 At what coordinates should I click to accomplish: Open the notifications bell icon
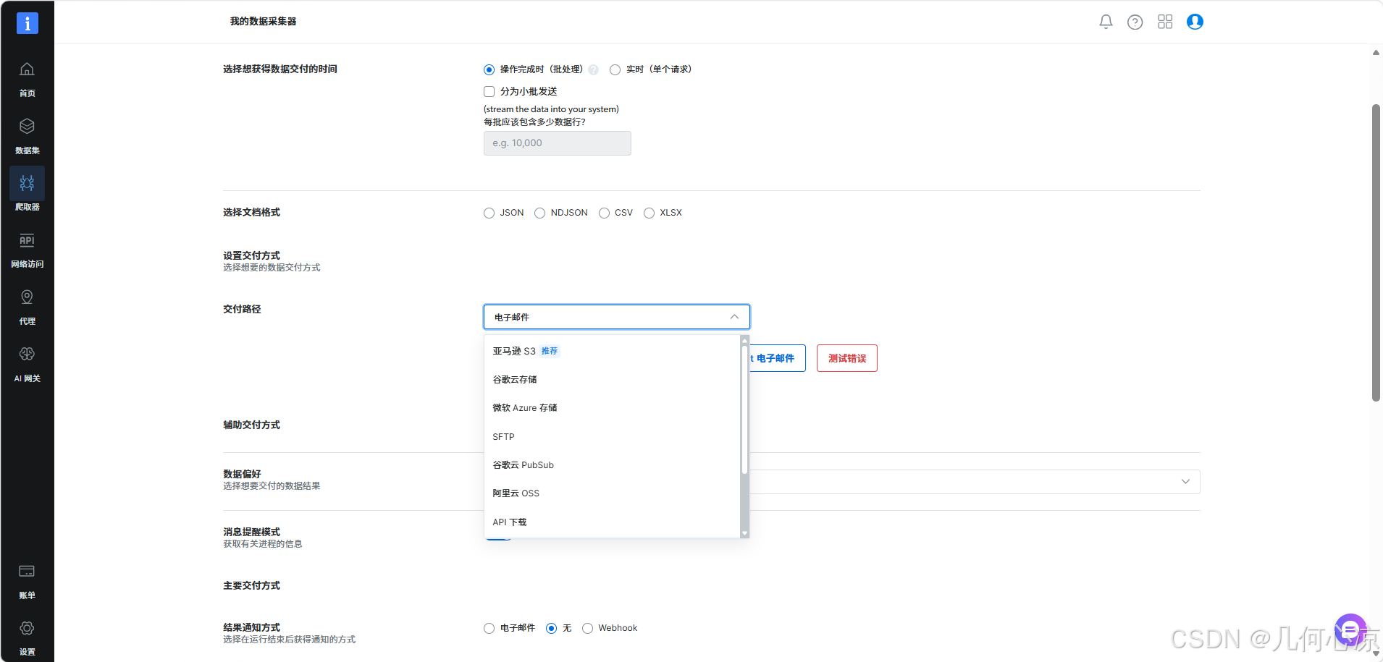(x=1106, y=22)
